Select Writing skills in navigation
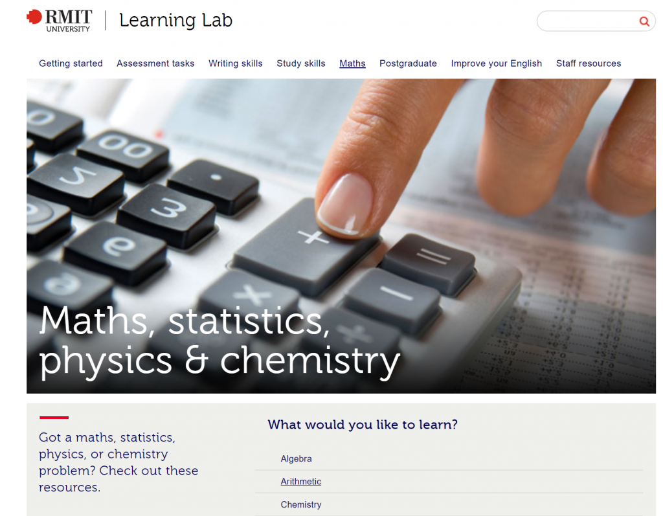This screenshot has height=516, width=663. click(235, 63)
